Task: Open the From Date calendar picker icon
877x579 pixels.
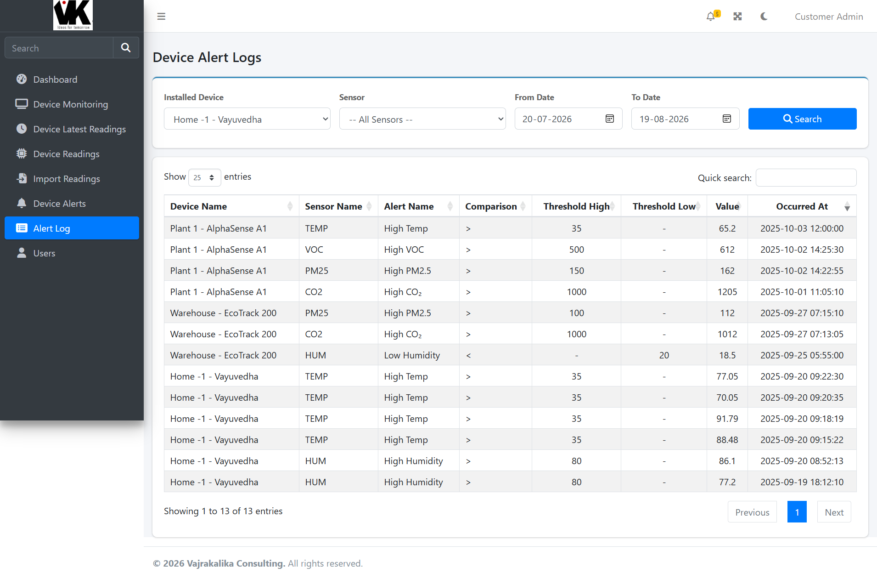Action: (610, 119)
